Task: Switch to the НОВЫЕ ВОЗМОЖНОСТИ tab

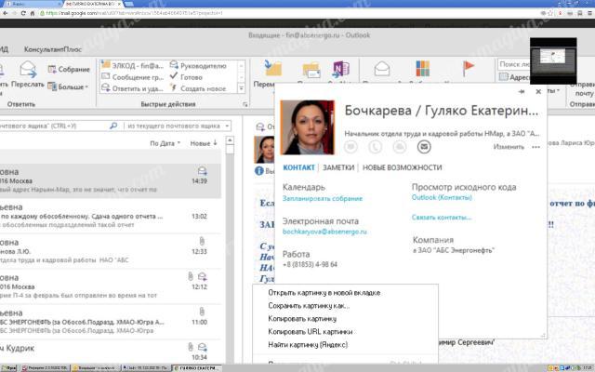Action: (403, 167)
